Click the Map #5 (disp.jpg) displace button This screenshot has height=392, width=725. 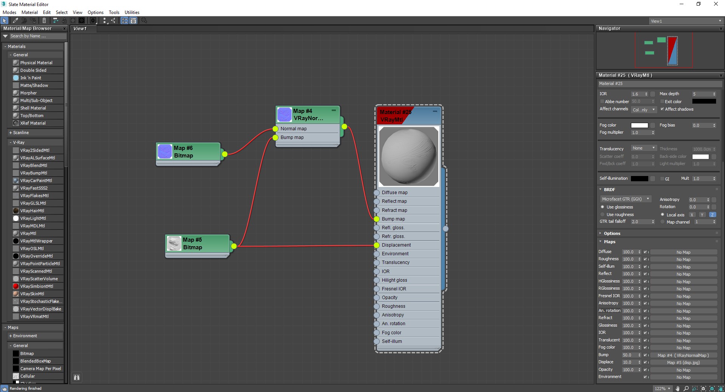[683, 363]
